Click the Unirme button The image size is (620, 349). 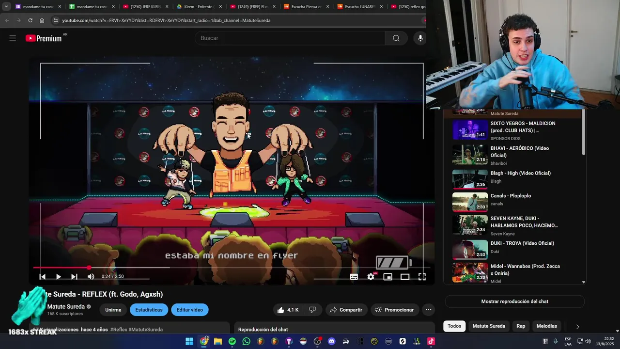pyautogui.click(x=113, y=310)
